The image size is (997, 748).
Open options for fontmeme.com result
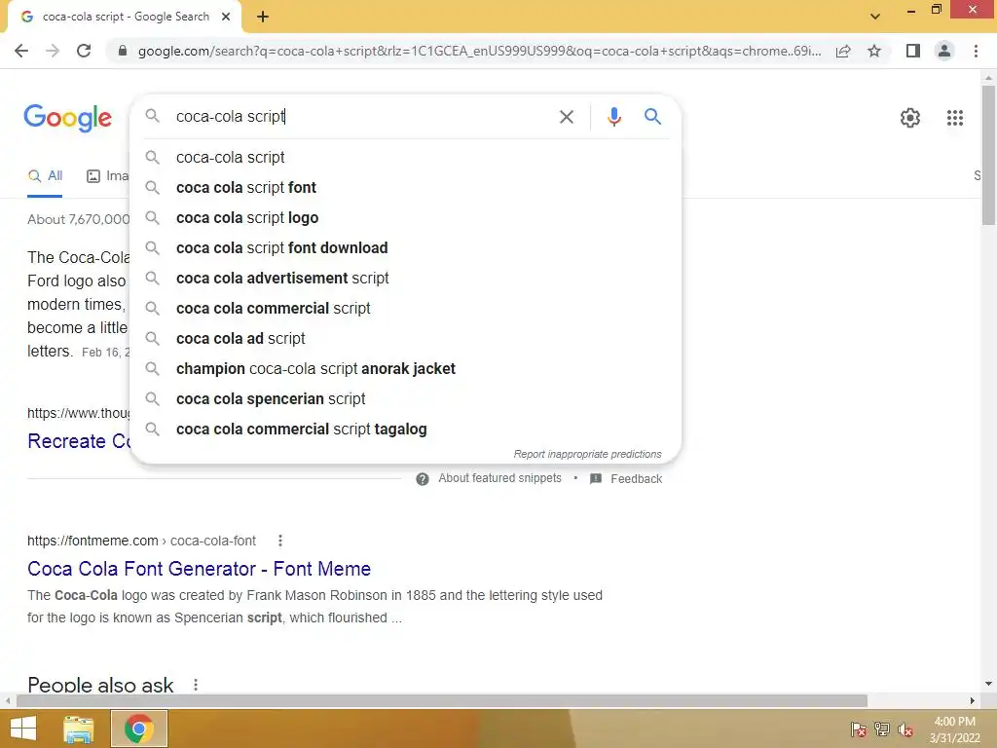[x=280, y=541]
